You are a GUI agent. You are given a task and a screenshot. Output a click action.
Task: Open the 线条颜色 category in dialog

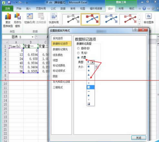point(58,55)
